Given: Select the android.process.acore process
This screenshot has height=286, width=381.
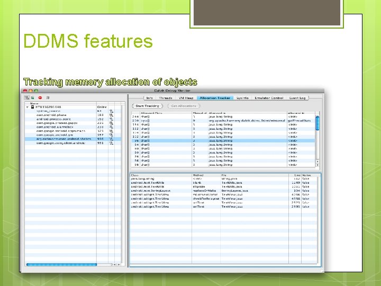Looking at the screenshot, I should tap(73, 119).
